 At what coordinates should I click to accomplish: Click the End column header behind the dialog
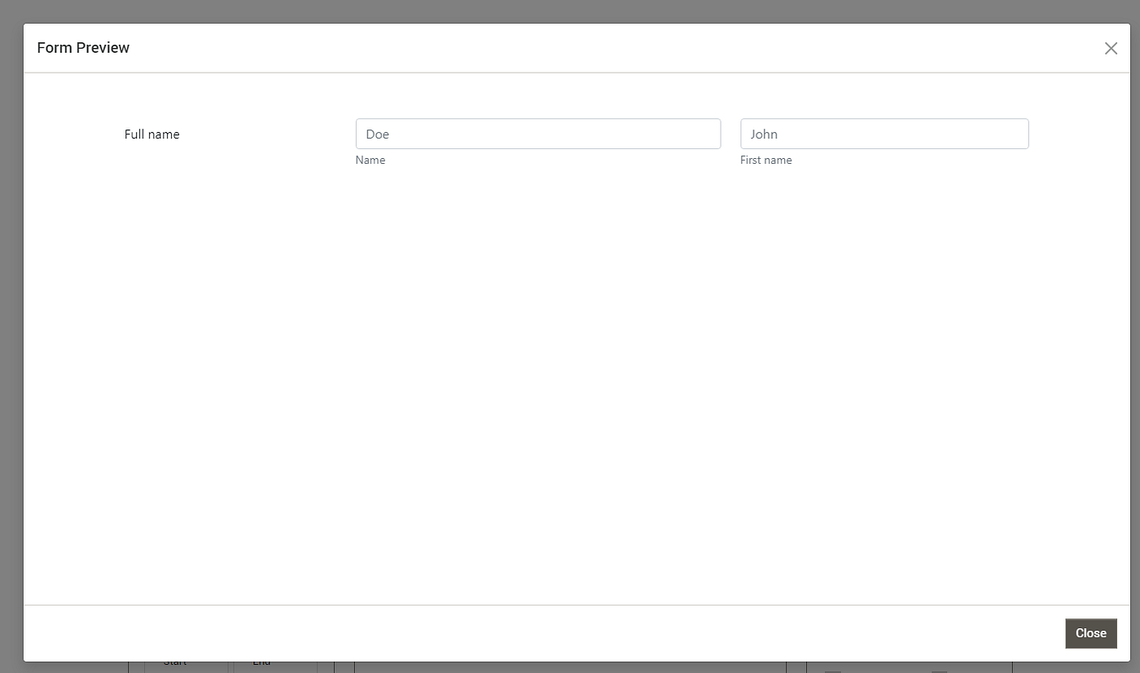point(261,664)
